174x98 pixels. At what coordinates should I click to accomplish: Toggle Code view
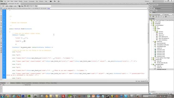tap(3, 6)
